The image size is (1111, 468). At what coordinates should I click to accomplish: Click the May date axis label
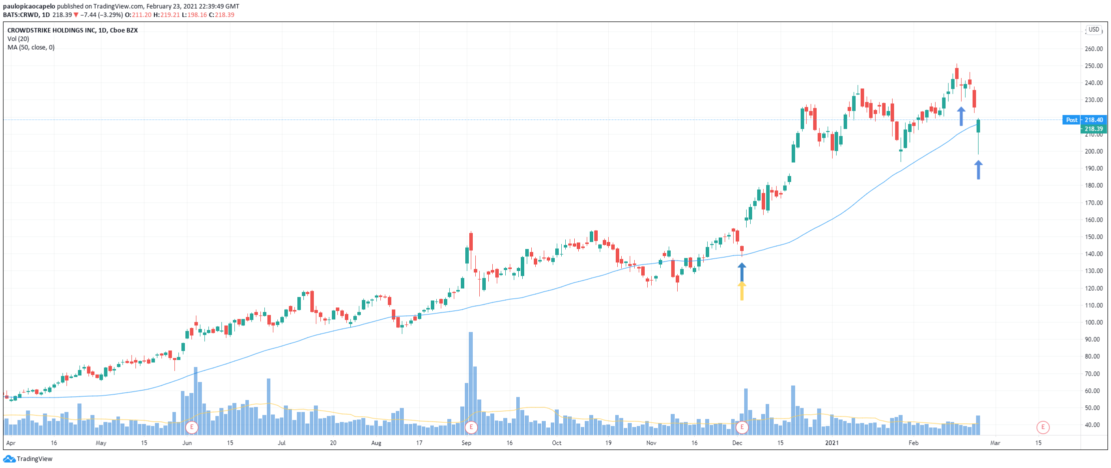[101, 443]
